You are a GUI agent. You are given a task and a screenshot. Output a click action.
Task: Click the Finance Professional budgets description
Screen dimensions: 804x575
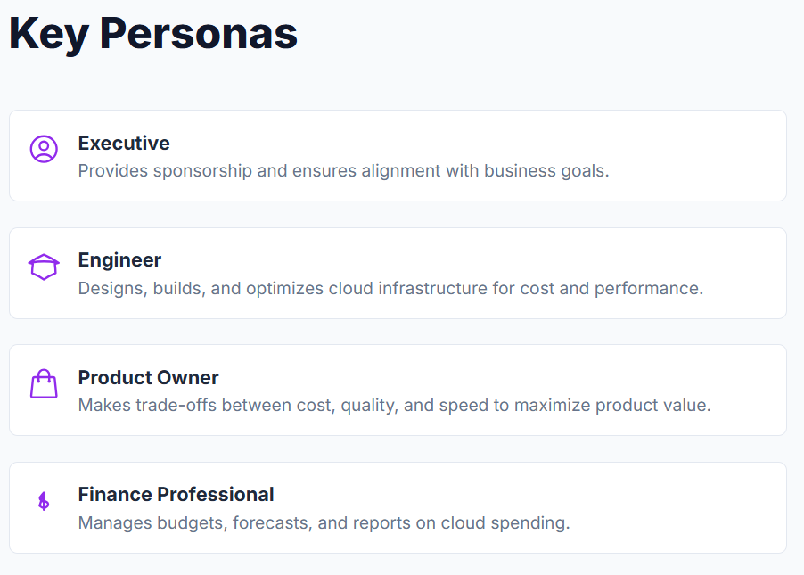tap(324, 522)
